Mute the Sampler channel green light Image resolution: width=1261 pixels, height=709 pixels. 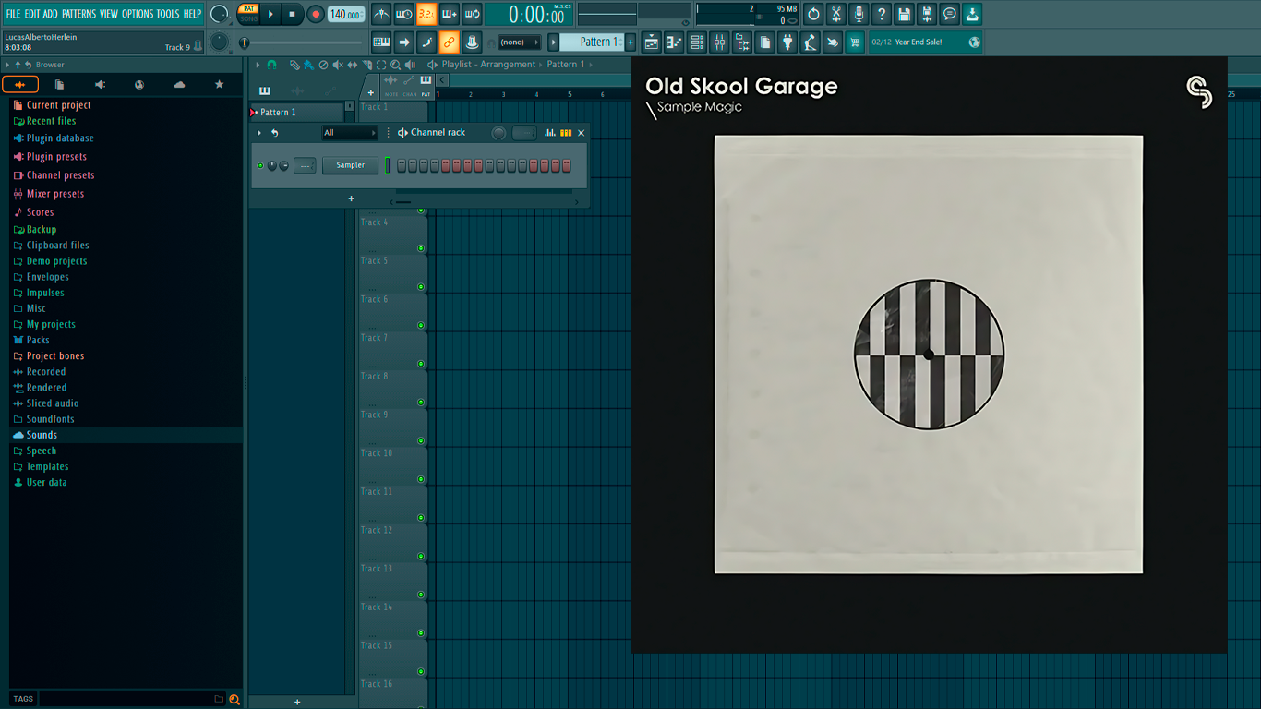260,165
